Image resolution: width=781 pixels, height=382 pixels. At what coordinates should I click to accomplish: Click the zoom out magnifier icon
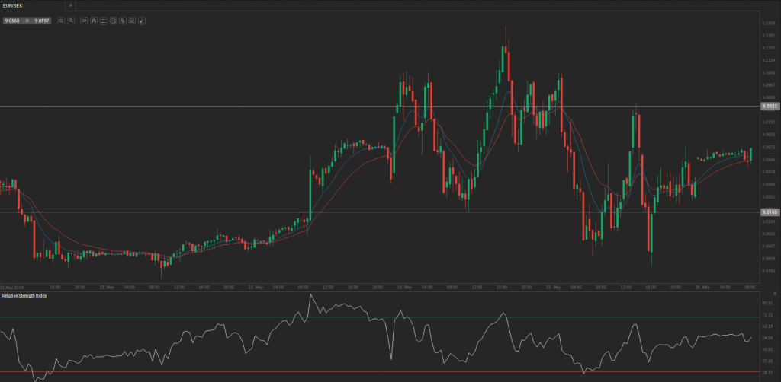61,21
